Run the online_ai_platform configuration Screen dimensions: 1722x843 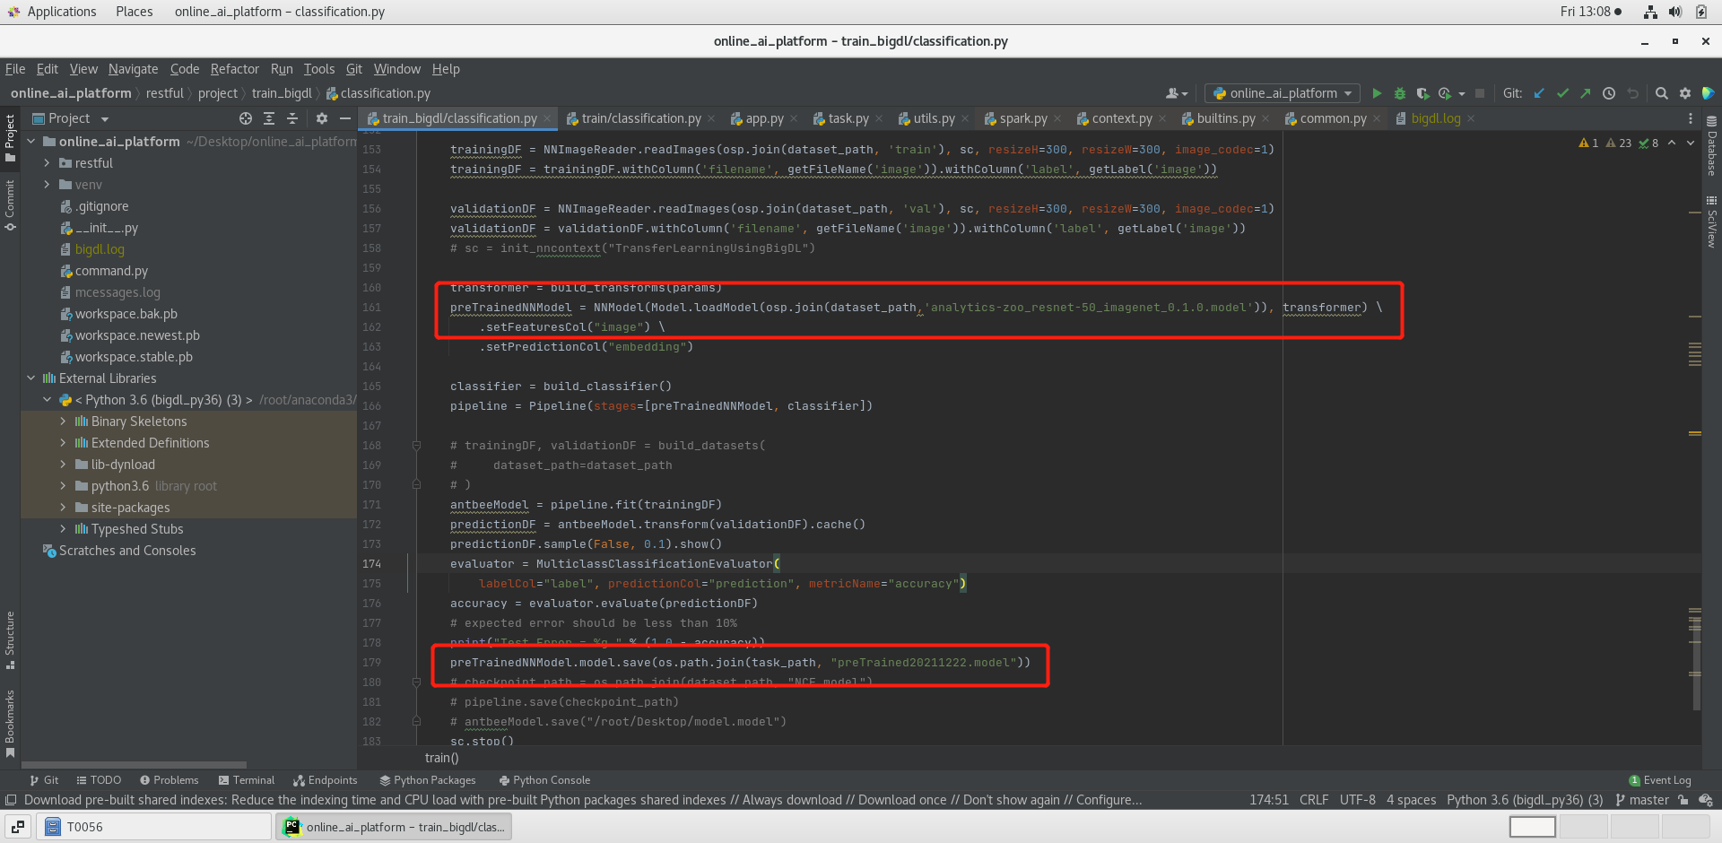1378,92
